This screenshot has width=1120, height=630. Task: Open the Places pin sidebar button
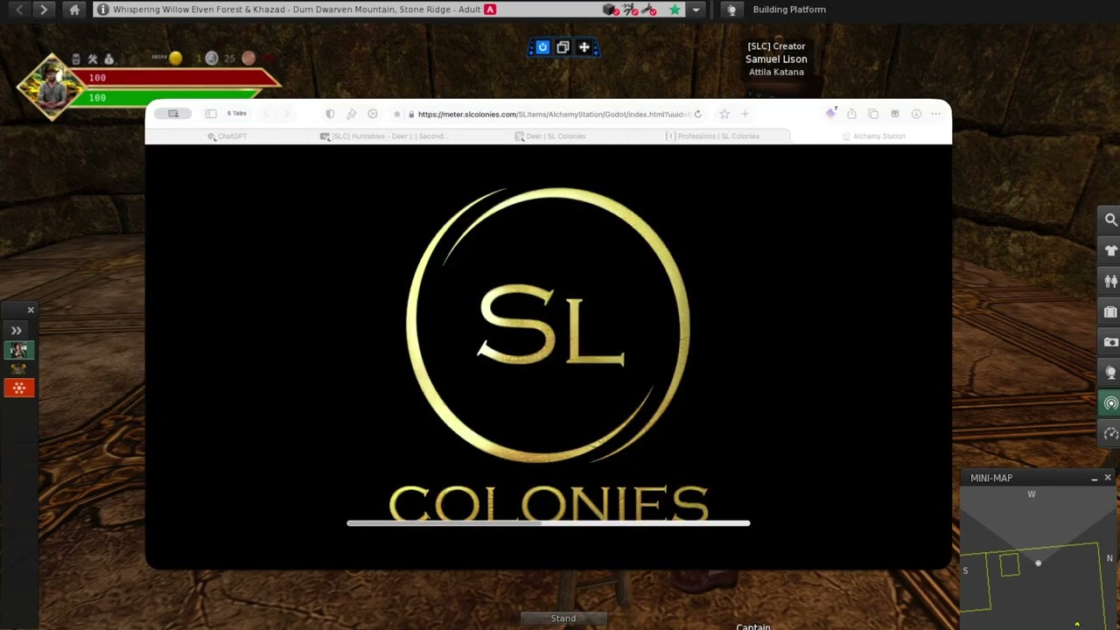[1110, 373]
